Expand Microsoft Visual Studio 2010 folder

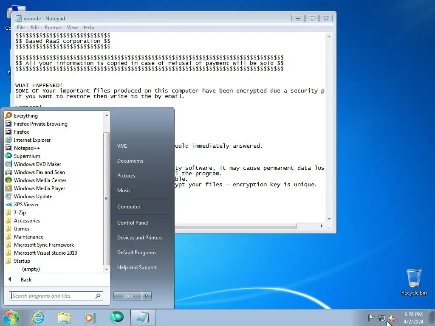click(x=45, y=253)
